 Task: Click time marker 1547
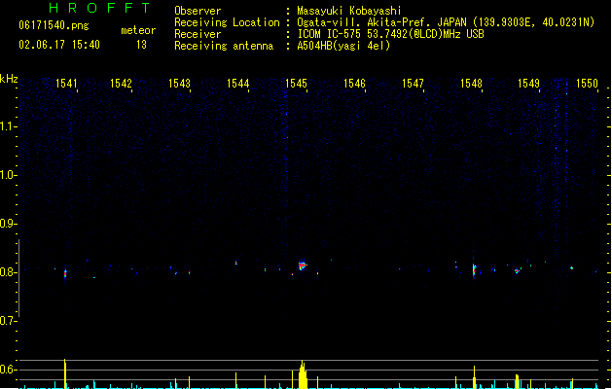[413, 84]
